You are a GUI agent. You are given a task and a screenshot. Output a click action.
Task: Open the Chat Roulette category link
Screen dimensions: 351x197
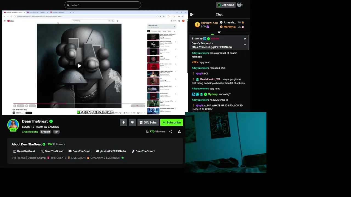coord(30,132)
